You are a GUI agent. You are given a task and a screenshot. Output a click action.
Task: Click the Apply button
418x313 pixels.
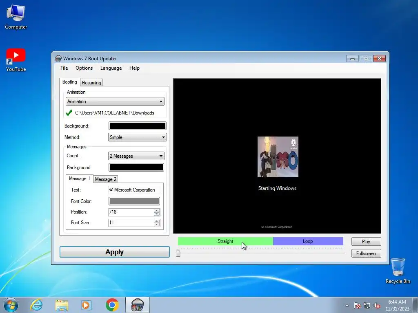coord(115,252)
